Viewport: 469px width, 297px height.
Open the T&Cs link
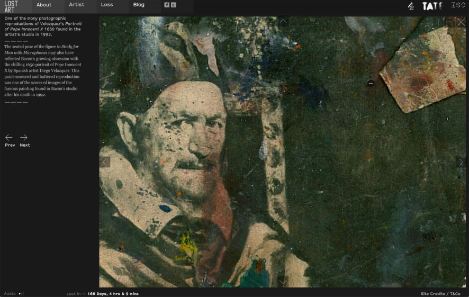pyautogui.click(x=455, y=294)
